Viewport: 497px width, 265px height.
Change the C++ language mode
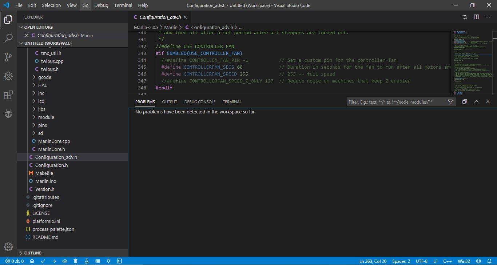point(448,261)
